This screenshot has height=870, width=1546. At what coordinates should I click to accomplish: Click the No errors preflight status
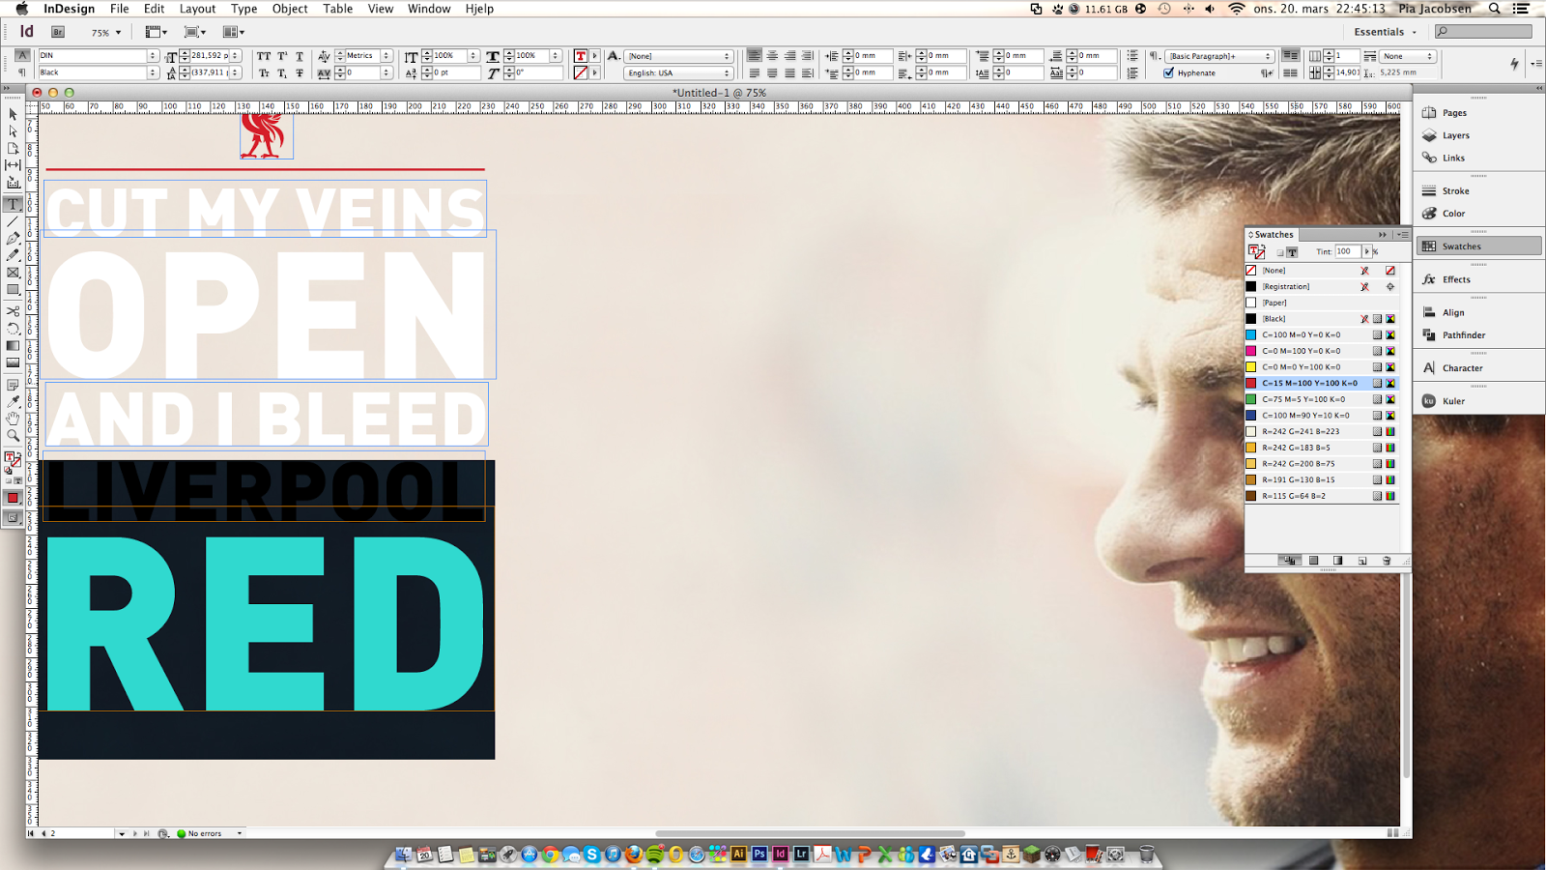tap(206, 833)
